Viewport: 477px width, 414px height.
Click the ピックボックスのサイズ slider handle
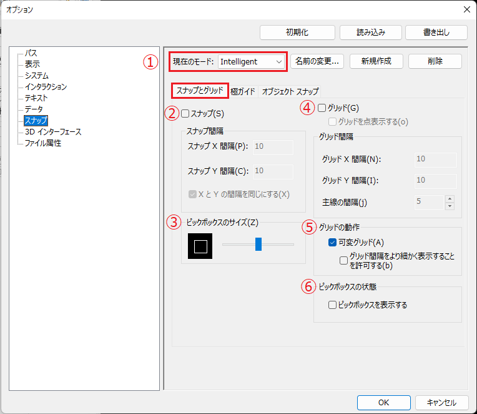coord(258,245)
